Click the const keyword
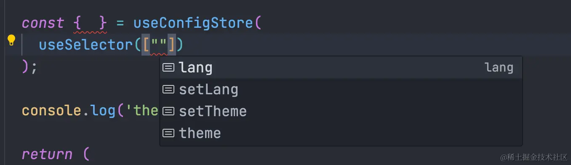This screenshot has width=571, height=165. click(x=43, y=23)
